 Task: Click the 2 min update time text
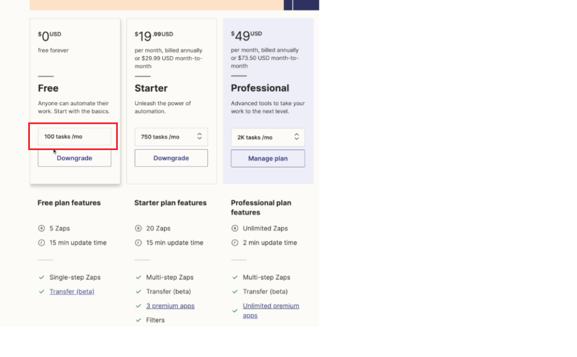[x=270, y=242]
